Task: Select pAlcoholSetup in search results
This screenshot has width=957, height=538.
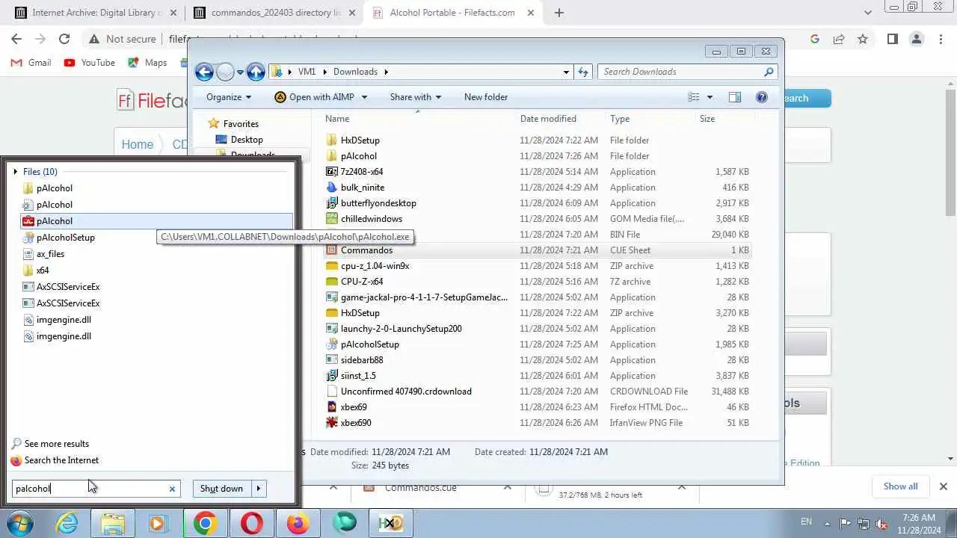Action: click(66, 238)
